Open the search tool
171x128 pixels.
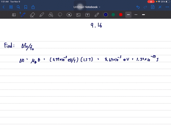tap(18, 7)
